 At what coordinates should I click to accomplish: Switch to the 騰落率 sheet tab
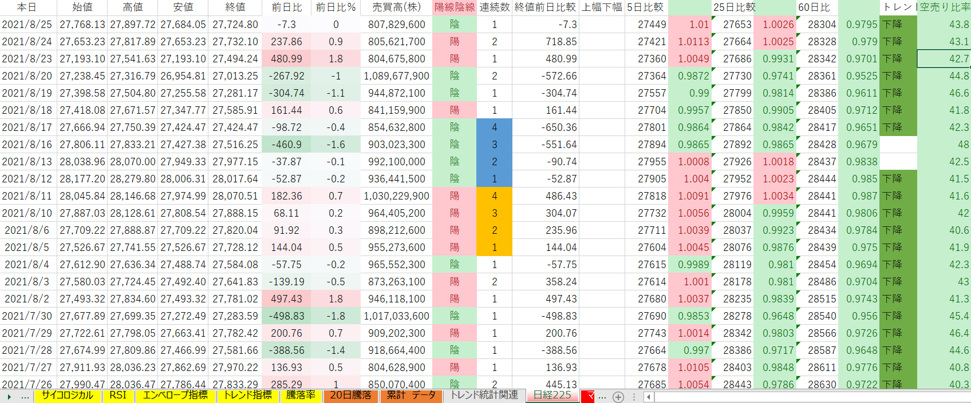(x=301, y=396)
